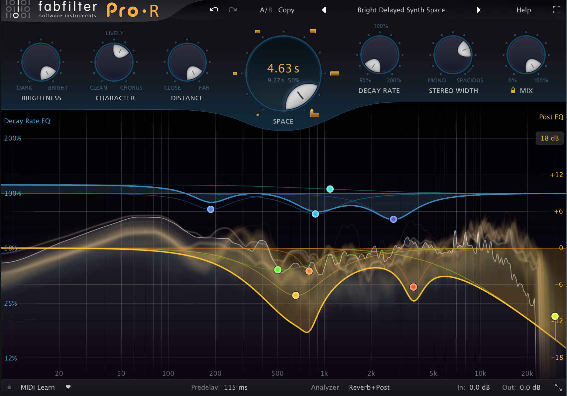Click the FabFilter logo icon
The width and height of the screenshot is (567, 396).
17,10
